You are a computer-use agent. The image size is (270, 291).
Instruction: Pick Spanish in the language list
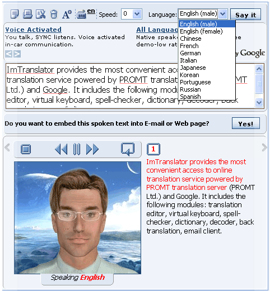click(207, 97)
